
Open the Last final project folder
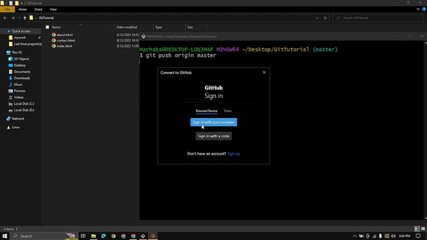coord(27,44)
